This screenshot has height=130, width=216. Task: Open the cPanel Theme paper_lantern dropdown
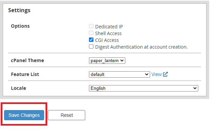tap(107, 60)
